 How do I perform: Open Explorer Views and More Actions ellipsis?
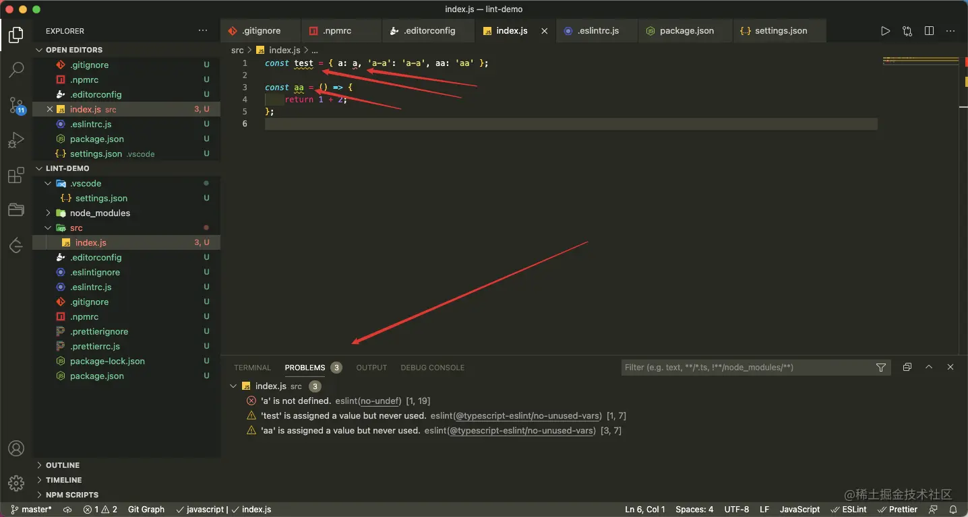coord(203,31)
